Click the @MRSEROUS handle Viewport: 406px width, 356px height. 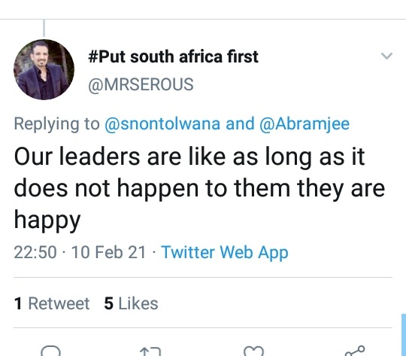[x=141, y=84]
